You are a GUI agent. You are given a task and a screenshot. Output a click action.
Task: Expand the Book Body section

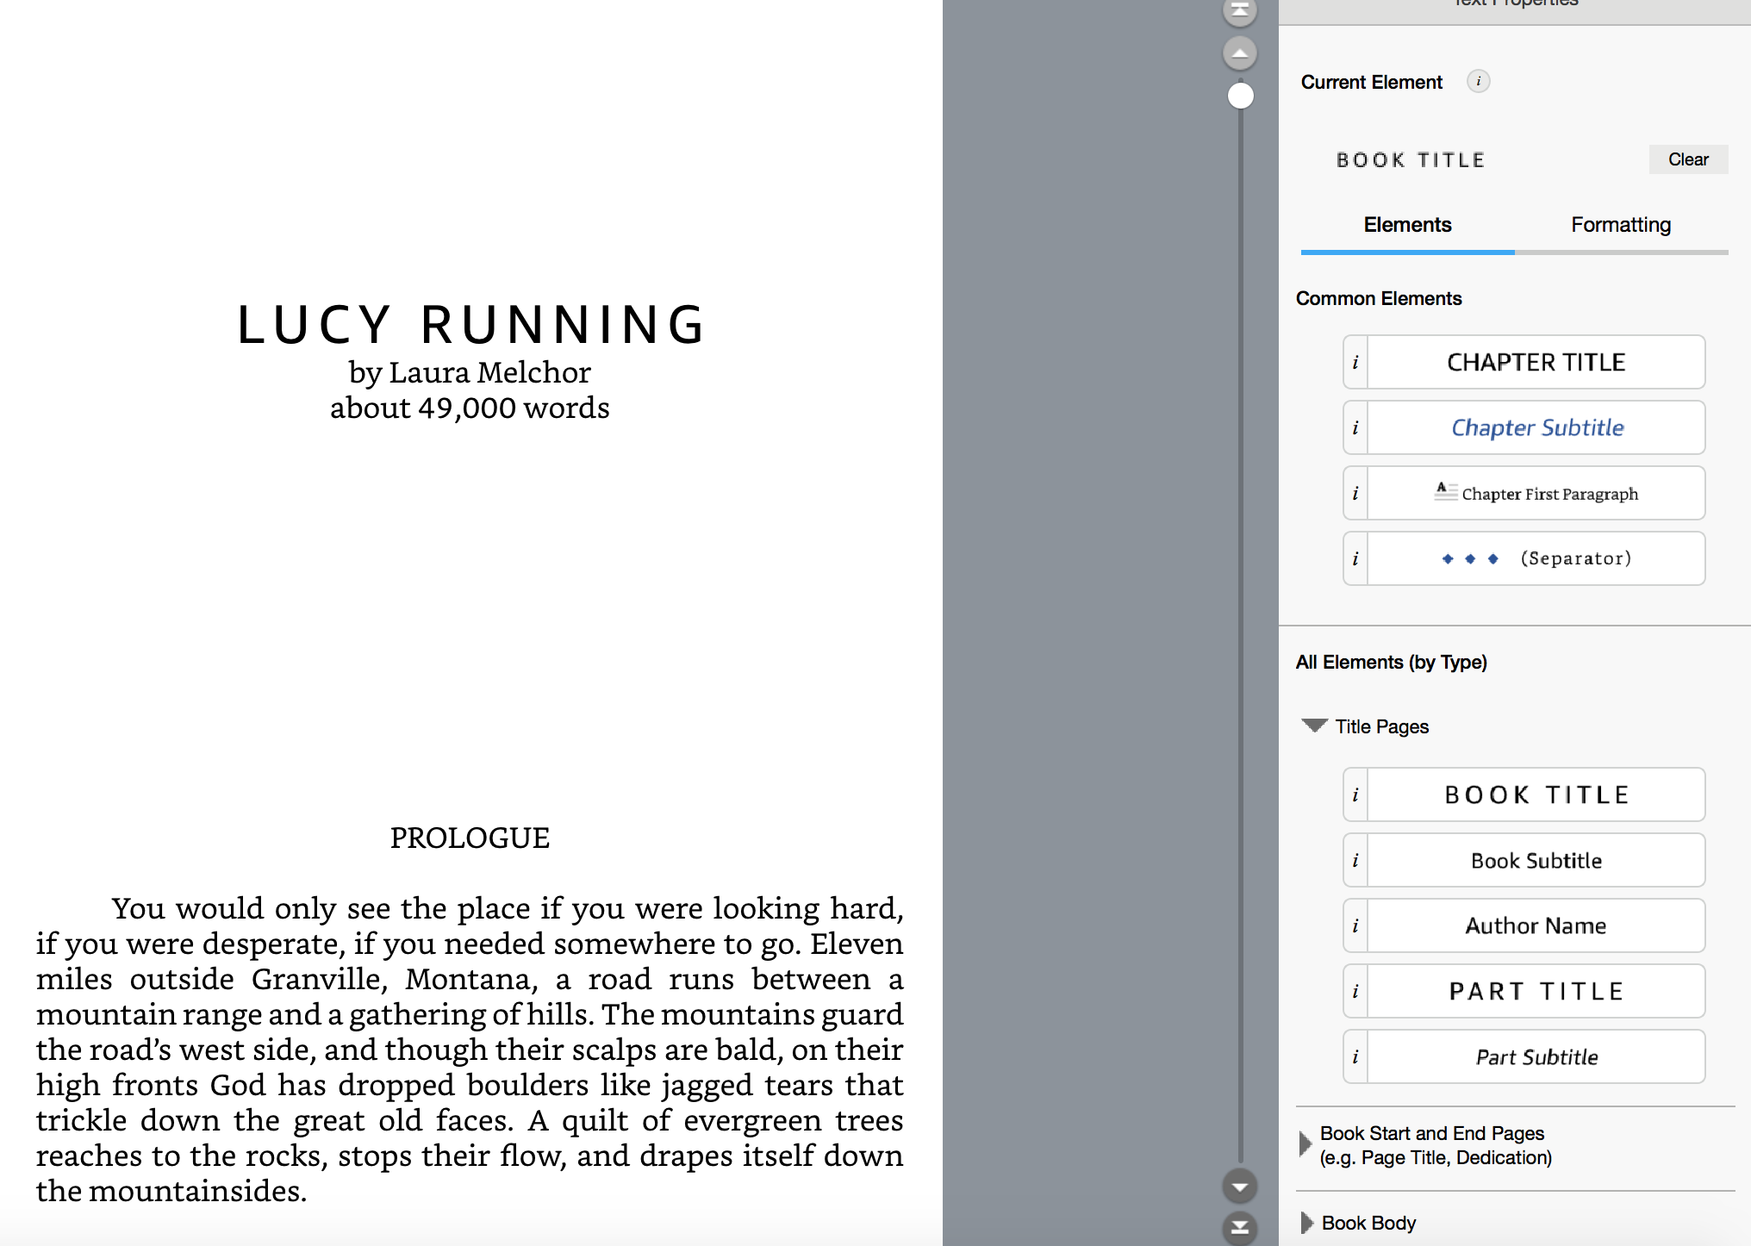click(x=1306, y=1223)
